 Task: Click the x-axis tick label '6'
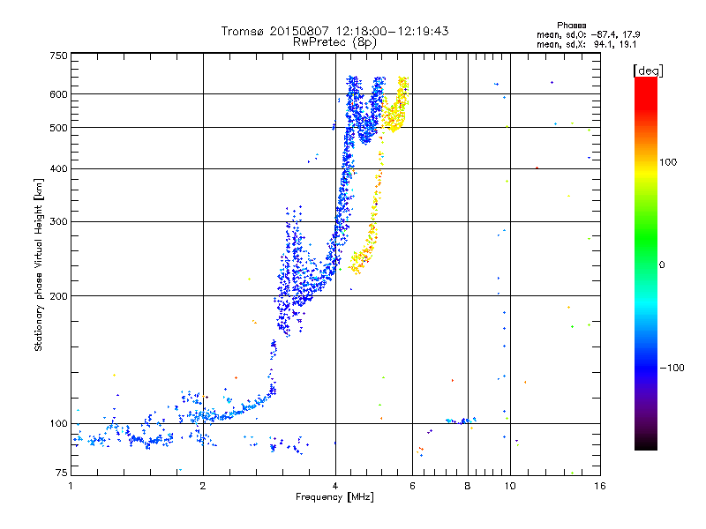coord(412,486)
